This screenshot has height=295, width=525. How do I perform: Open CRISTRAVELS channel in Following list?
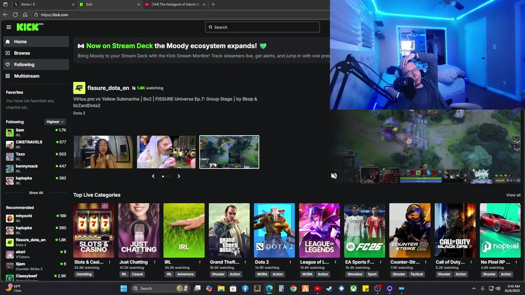36,144
